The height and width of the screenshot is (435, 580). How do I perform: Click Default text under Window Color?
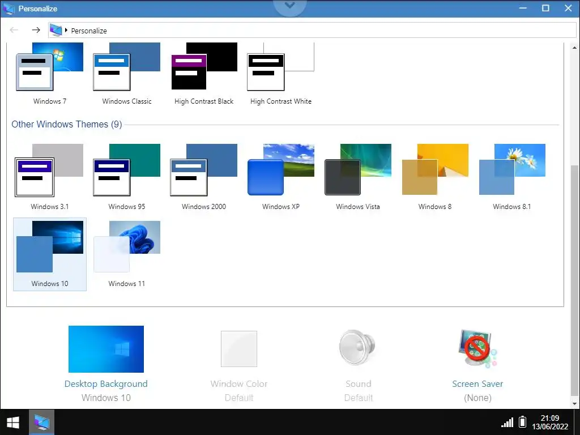[x=239, y=398]
